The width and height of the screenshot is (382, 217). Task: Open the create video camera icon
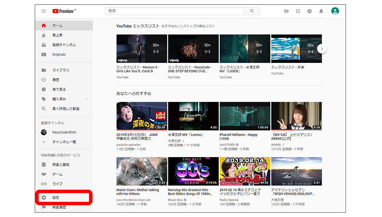[286, 11]
